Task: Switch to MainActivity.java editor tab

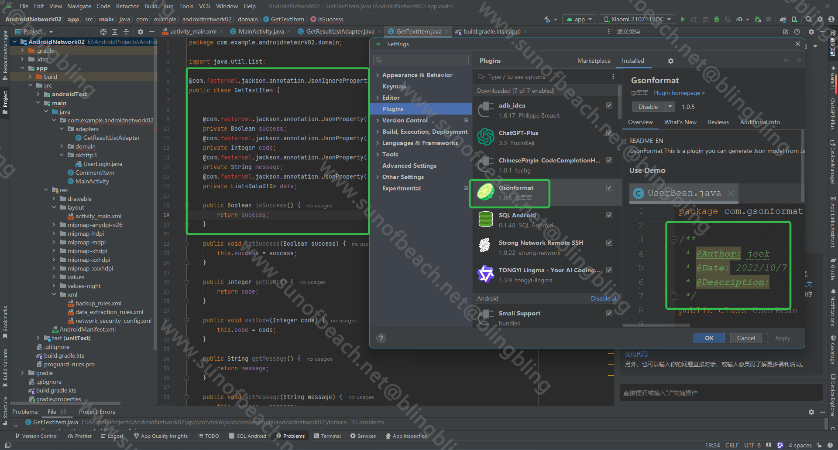Action: click(x=261, y=31)
